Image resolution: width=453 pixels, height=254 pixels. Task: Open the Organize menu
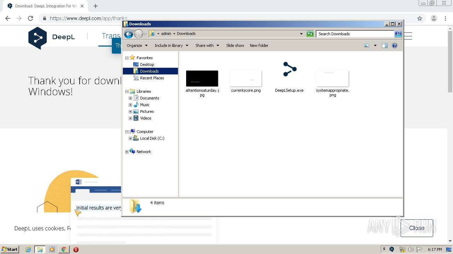[x=137, y=46]
